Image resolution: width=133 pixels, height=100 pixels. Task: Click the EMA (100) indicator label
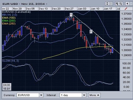click(x=9, y=18)
